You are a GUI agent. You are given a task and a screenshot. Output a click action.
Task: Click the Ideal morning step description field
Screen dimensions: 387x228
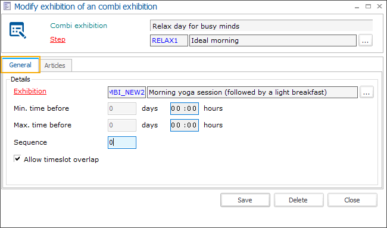(273, 40)
